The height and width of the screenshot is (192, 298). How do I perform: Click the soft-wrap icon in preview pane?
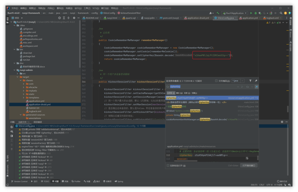247,158
